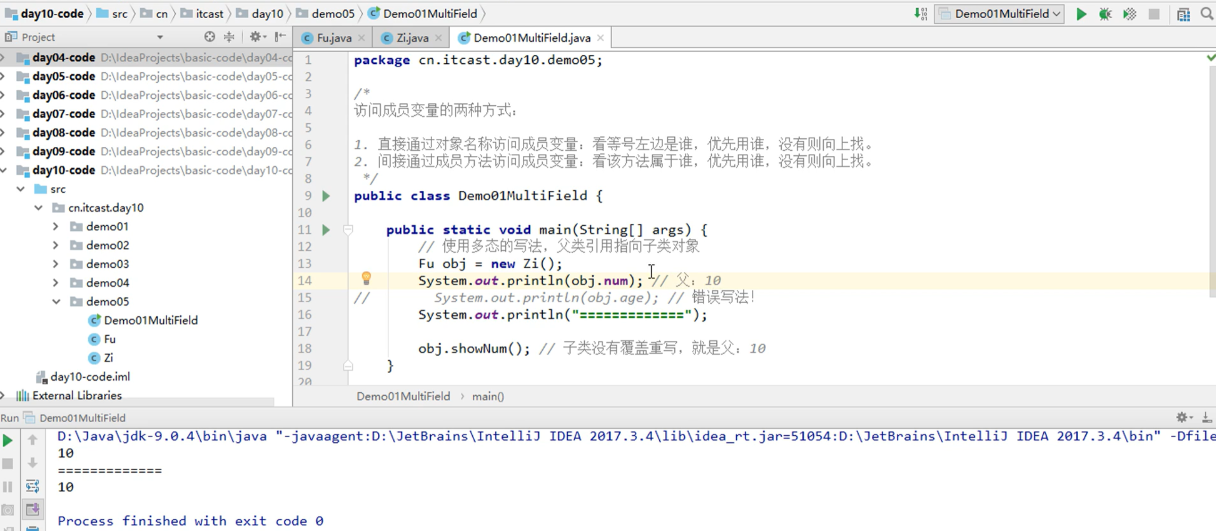Click the Build Project icon

click(920, 14)
